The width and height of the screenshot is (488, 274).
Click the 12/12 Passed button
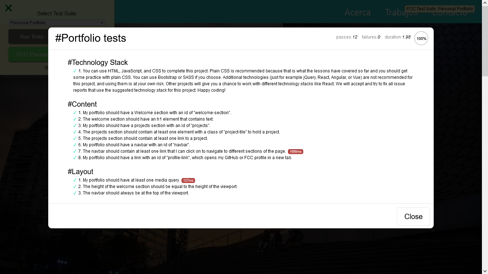click(28, 54)
